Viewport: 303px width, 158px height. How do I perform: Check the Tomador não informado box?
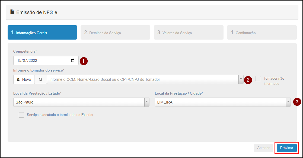pyautogui.click(x=258, y=79)
